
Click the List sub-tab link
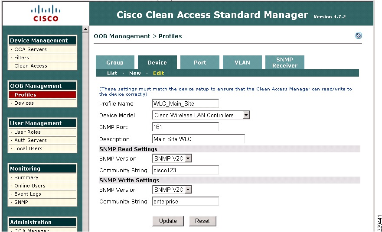coord(112,73)
